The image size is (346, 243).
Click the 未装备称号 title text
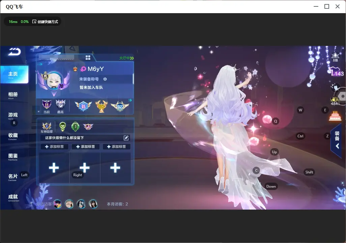[x=89, y=79]
